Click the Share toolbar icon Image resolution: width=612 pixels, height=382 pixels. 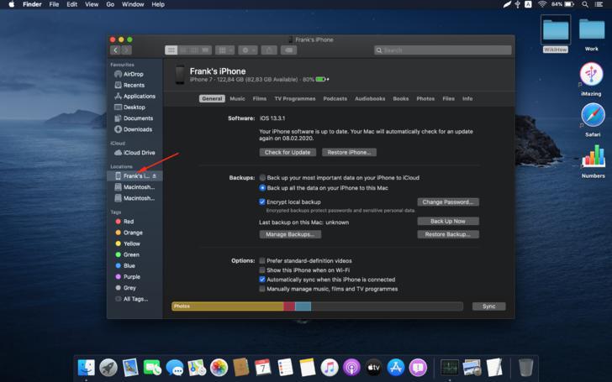(269, 50)
